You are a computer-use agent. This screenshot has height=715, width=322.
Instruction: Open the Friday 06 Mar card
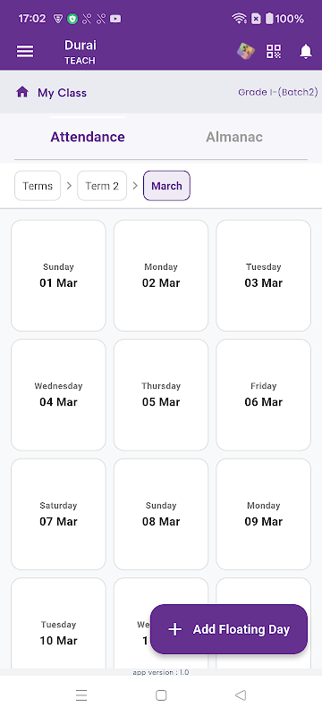[264, 395]
